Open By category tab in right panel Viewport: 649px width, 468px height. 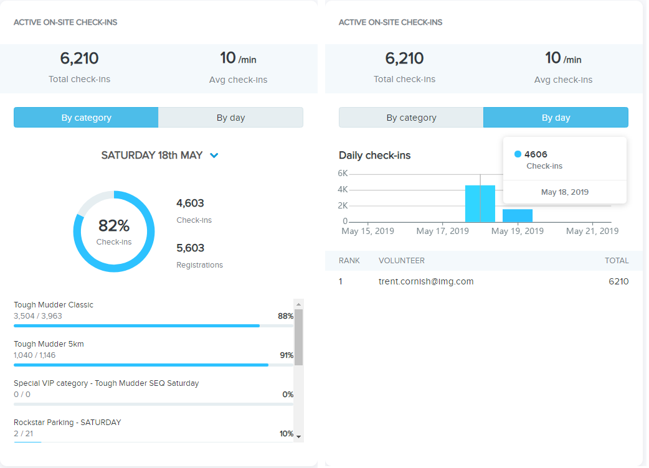(411, 118)
